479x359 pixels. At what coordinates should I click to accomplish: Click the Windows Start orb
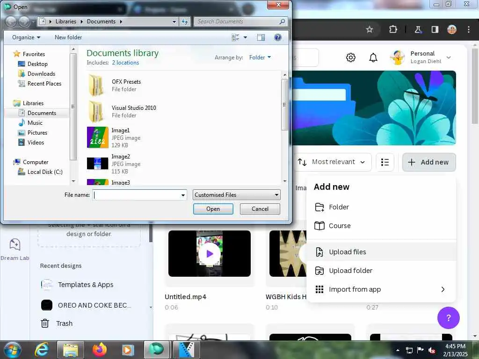(13, 350)
